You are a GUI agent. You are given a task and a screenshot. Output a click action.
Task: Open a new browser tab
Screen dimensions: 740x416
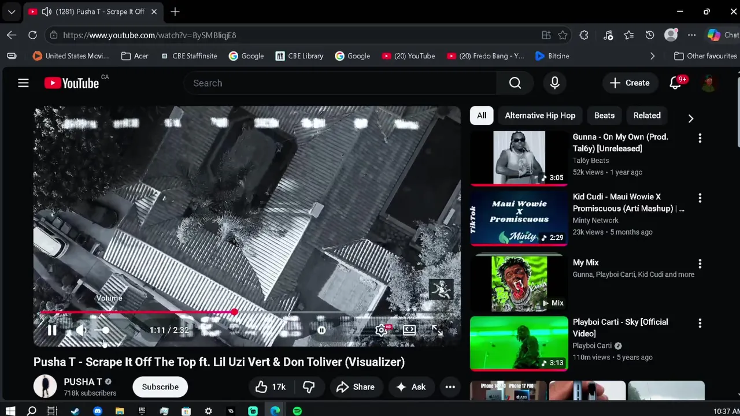(175, 12)
